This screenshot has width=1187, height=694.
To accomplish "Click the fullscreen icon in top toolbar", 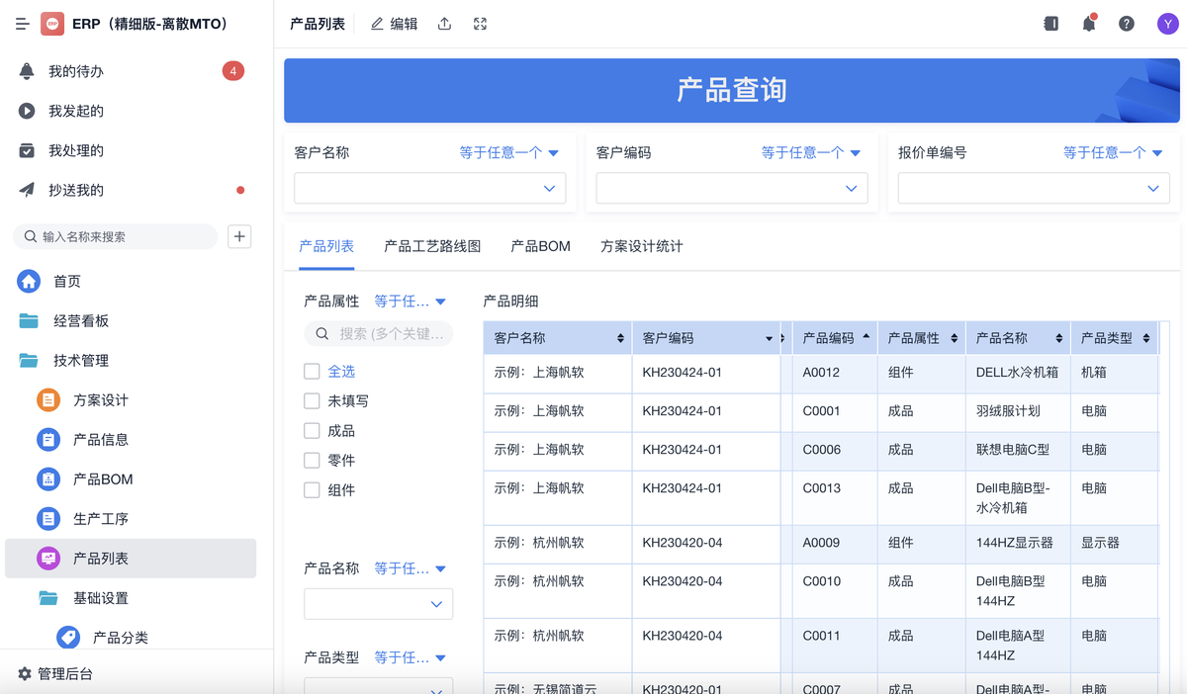I will 480,24.
